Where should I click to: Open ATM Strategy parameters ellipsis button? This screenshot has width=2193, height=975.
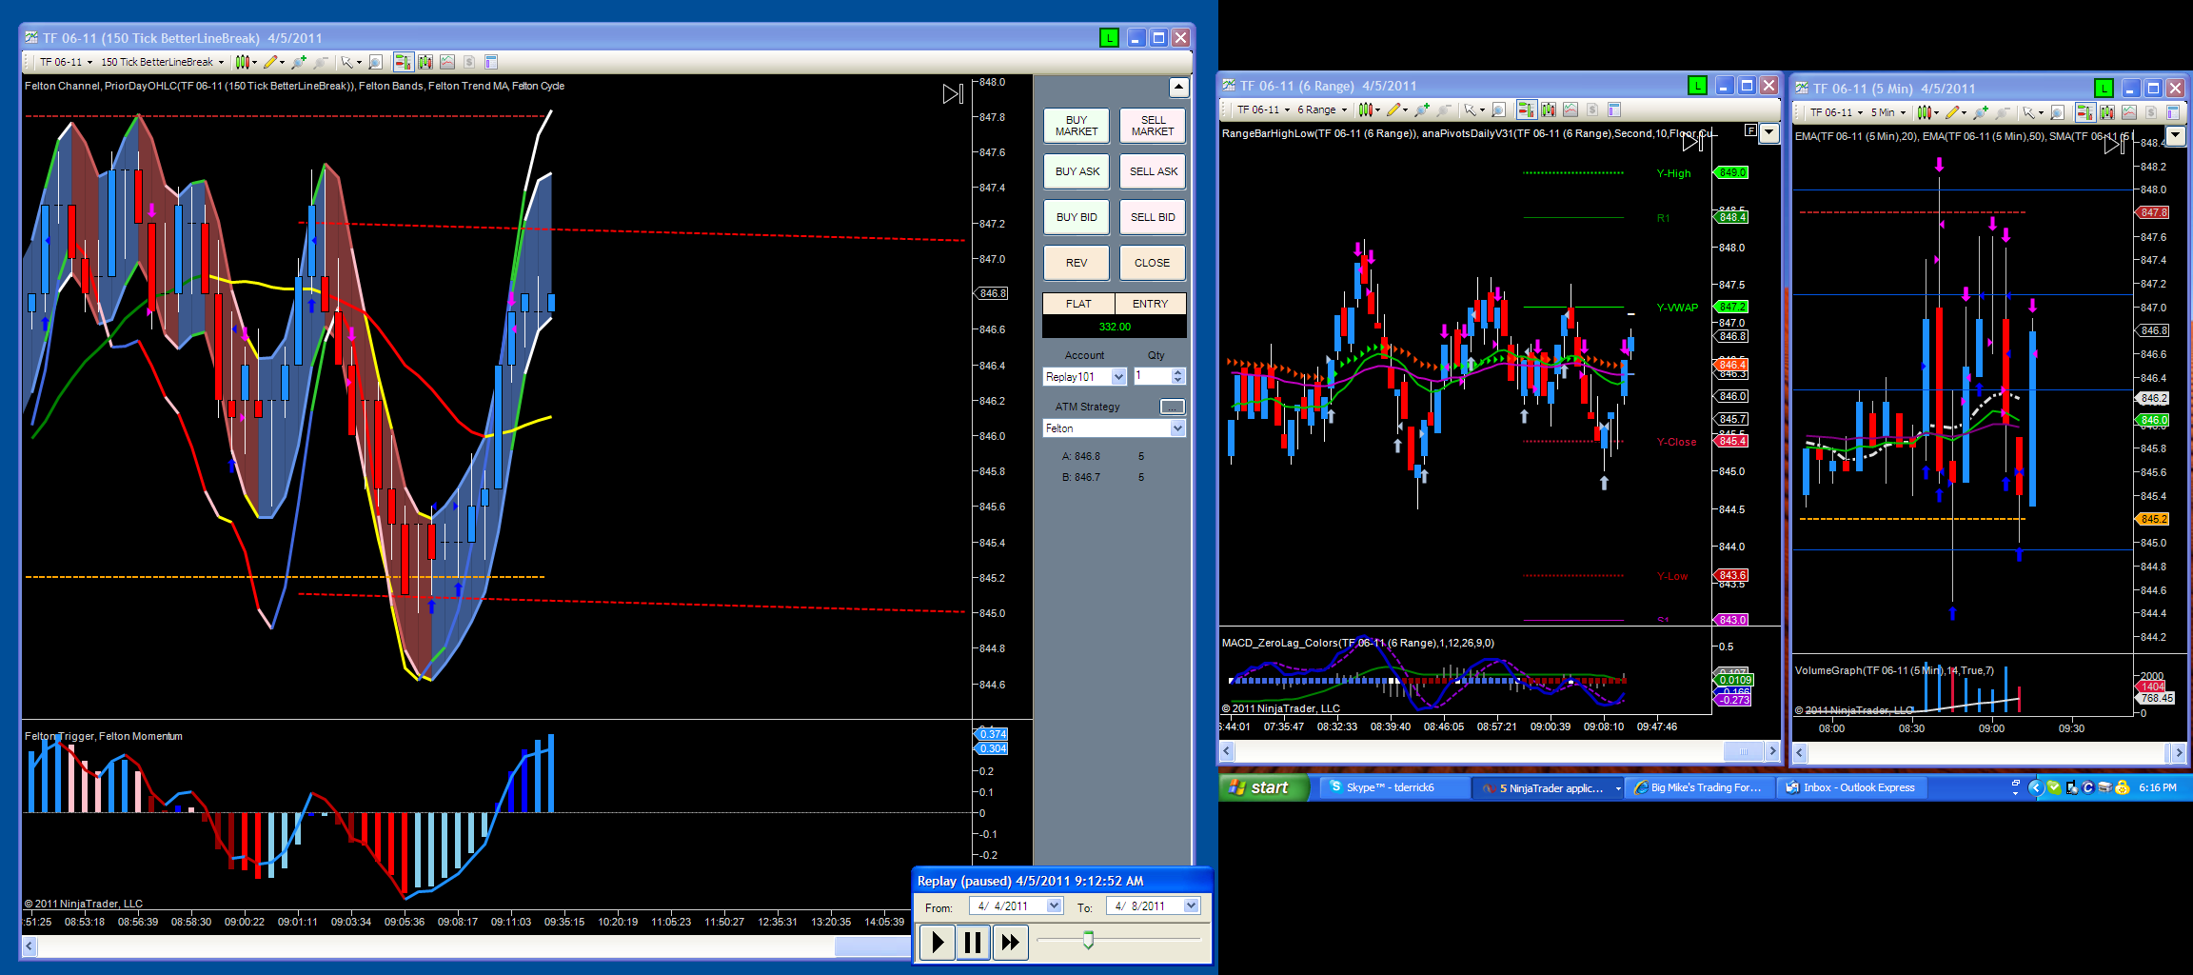(x=1173, y=407)
